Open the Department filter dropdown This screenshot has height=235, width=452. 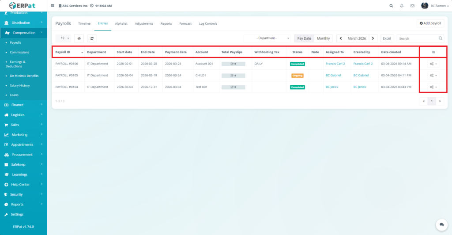(x=267, y=38)
